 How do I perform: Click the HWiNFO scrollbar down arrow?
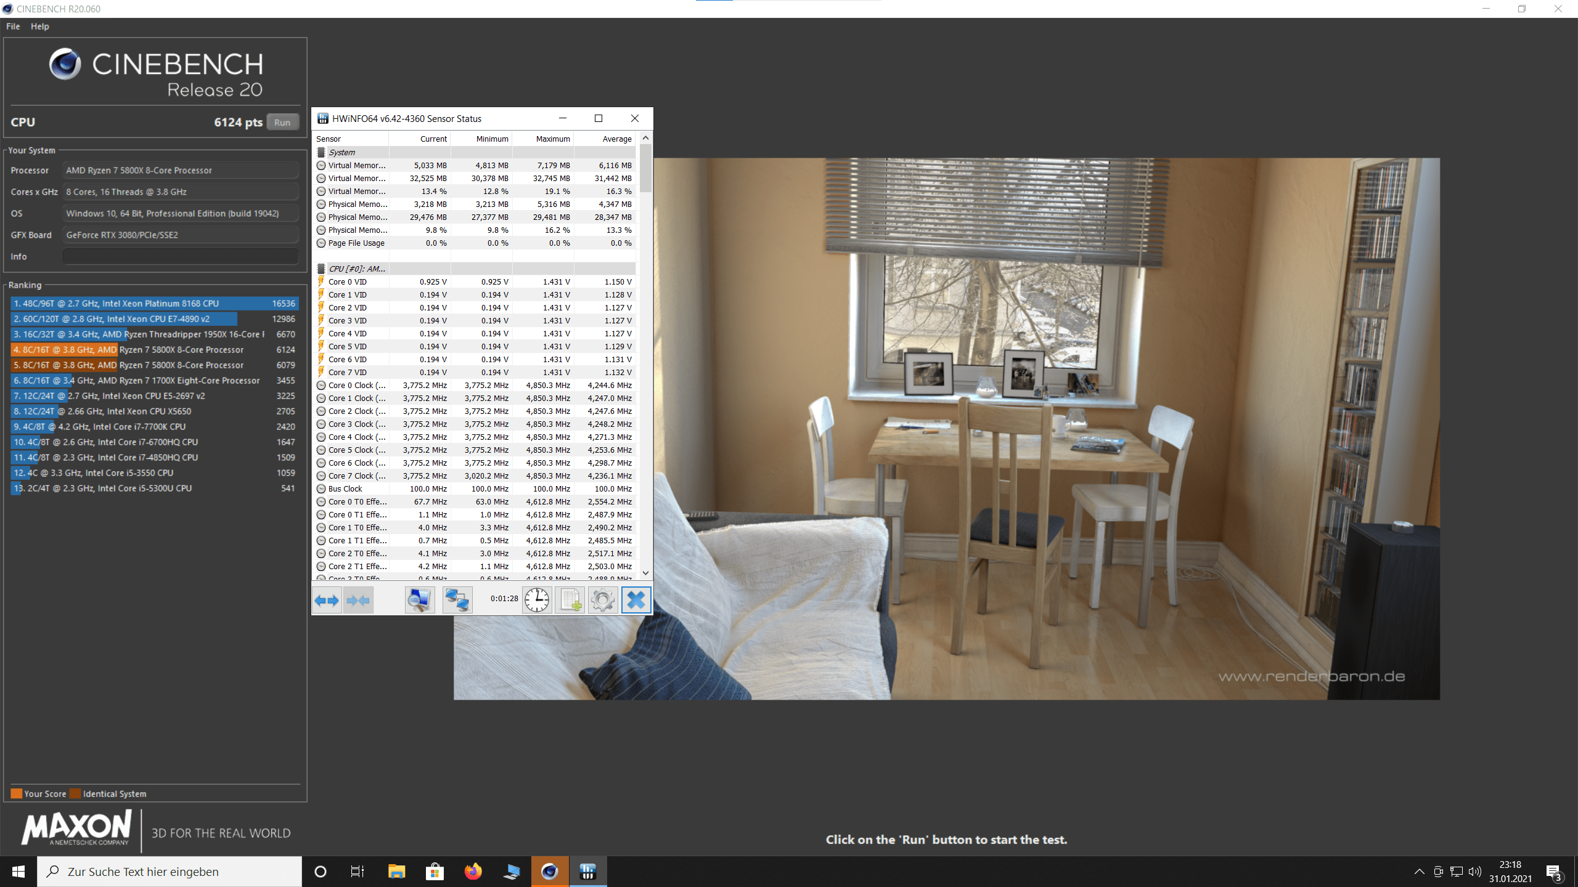point(645,573)
